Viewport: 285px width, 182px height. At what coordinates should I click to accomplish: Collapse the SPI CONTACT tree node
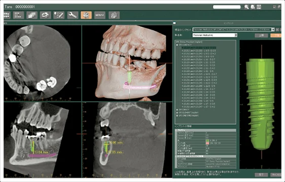click(x=177, y=45)
